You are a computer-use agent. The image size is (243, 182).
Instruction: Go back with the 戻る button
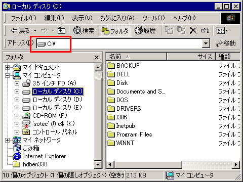20,31
